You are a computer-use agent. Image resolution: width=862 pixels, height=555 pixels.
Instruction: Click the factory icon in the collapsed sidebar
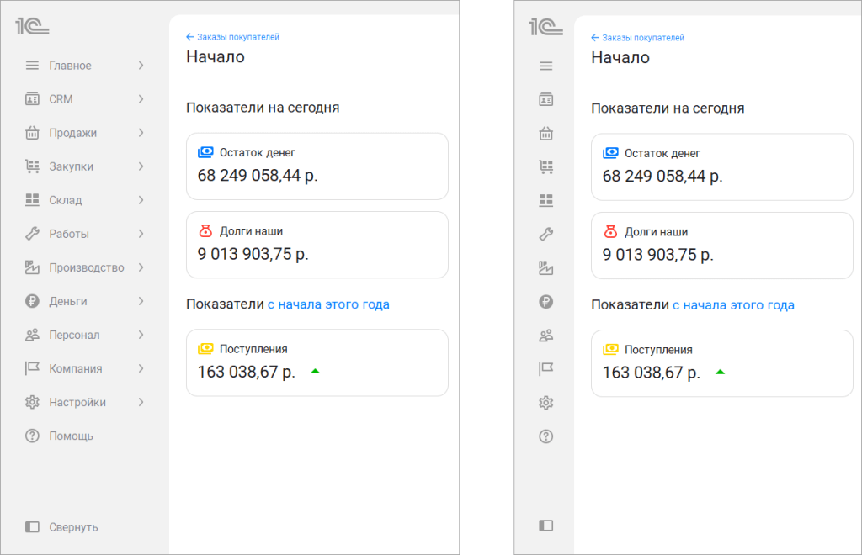click(545, 267)
